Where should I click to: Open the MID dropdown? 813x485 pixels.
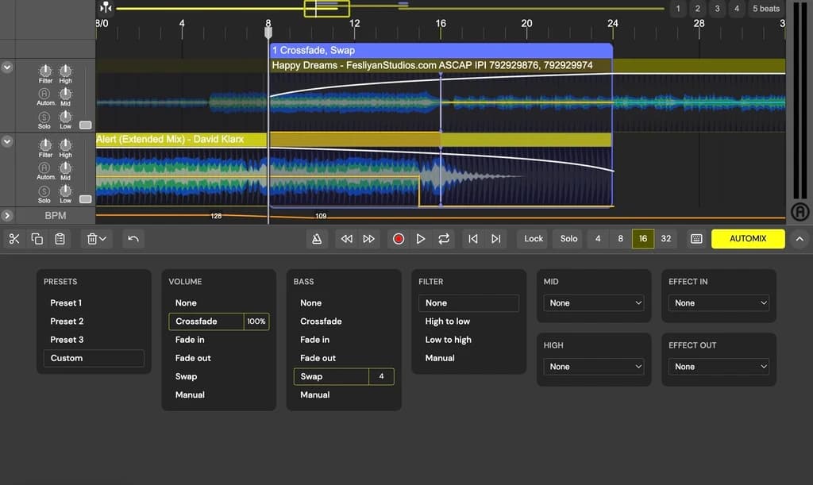pos(594,303)
